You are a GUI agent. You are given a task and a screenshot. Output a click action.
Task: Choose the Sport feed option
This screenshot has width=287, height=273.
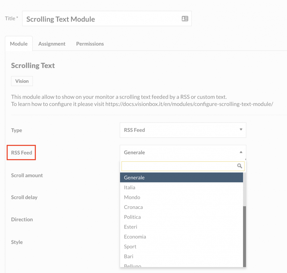(x=181, y=247)
